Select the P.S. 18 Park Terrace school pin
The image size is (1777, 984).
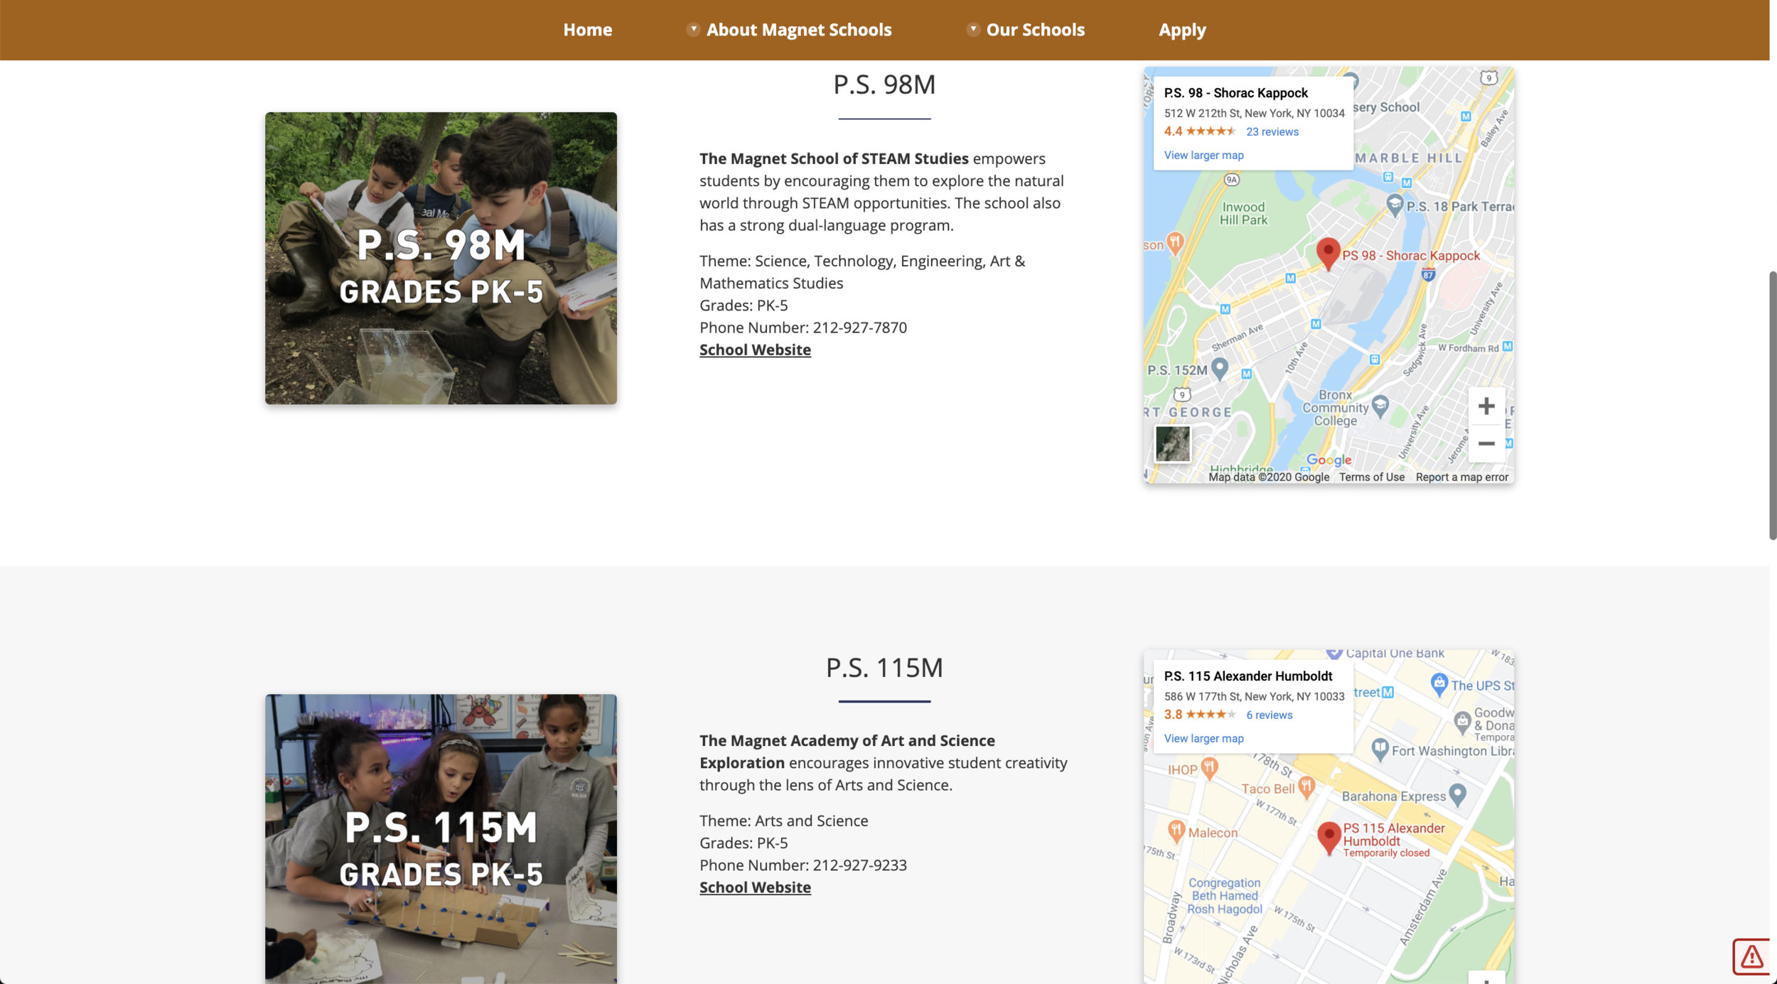click(x=1395, y=205)
